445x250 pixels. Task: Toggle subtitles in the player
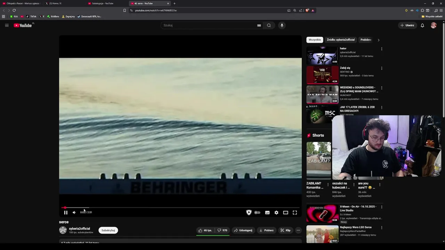coord(267,212)
